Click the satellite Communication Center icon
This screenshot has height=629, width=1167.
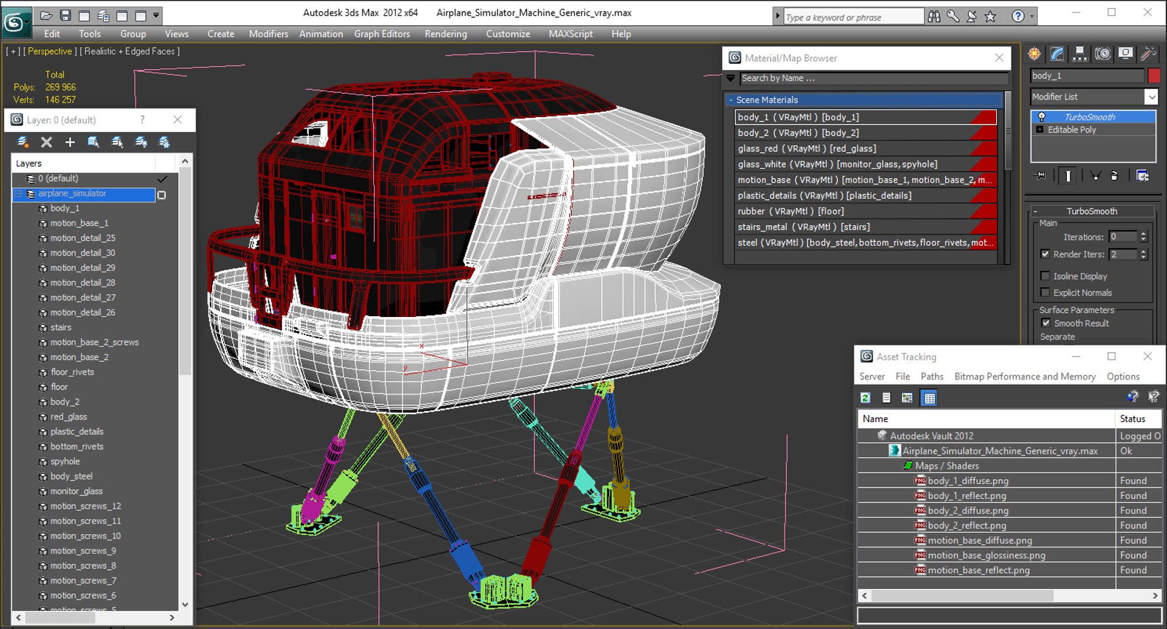(x=971, y=17)
